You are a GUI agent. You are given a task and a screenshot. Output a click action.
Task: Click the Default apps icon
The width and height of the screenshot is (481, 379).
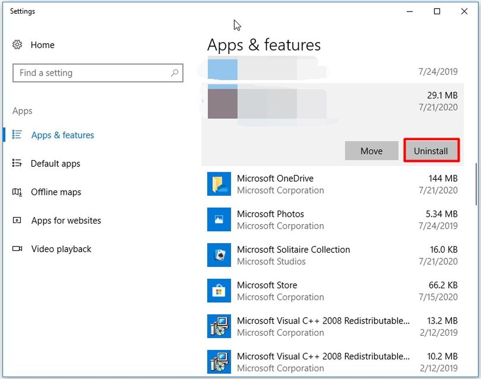17,163
